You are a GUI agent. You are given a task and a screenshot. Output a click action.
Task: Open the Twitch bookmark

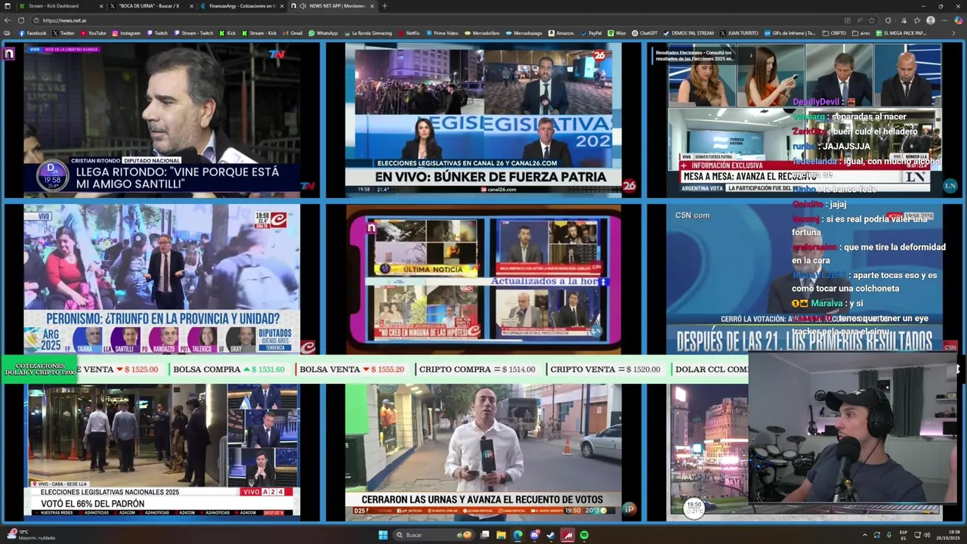157,33
